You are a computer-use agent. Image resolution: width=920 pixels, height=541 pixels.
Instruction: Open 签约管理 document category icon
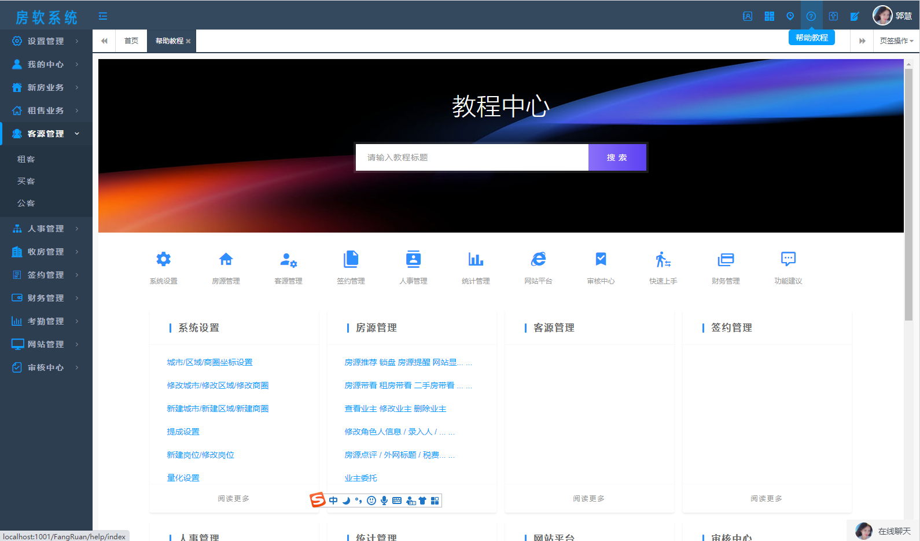[351, 259]
